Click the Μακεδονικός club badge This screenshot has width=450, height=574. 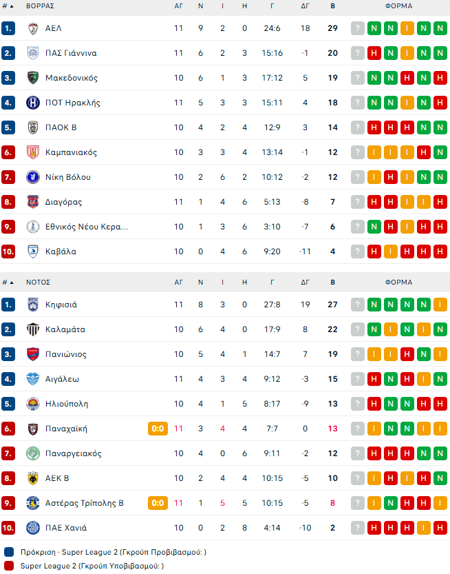pyautogui.click(x=32, y=78)
